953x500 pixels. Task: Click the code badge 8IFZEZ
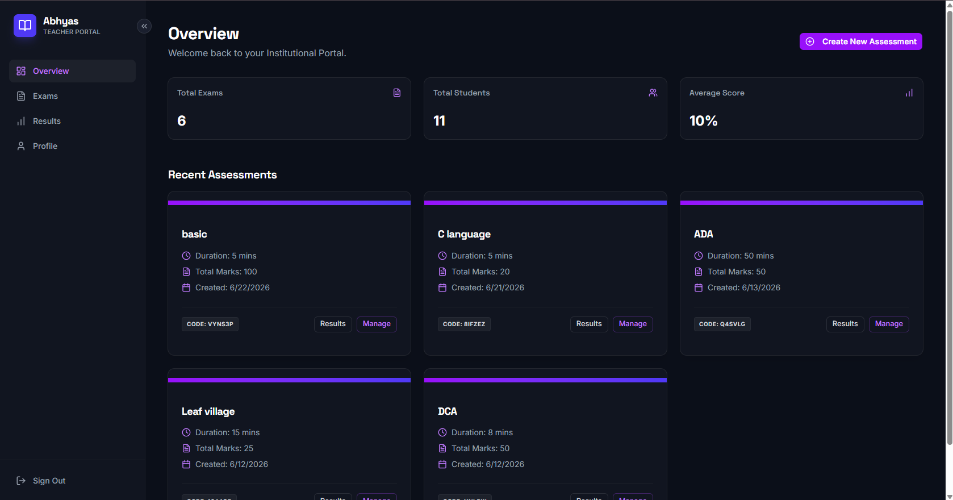pos(464,324)
